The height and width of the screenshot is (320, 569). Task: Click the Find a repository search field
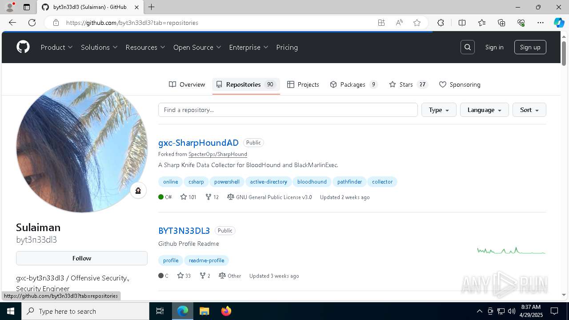(288, 110)
